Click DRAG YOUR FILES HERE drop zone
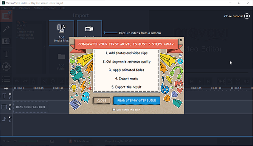253x146 pixels. [31, 107]
